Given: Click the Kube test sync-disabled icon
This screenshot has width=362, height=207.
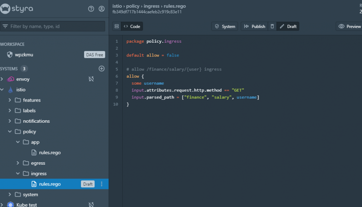Looking at the screenshot, I should tap(91, 205).
